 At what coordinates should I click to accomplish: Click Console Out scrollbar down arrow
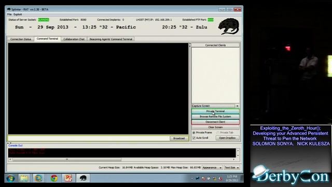point(238,155)
